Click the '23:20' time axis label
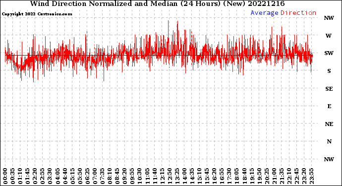The height and width of the screenshot is (186, 342). point(304,176)
